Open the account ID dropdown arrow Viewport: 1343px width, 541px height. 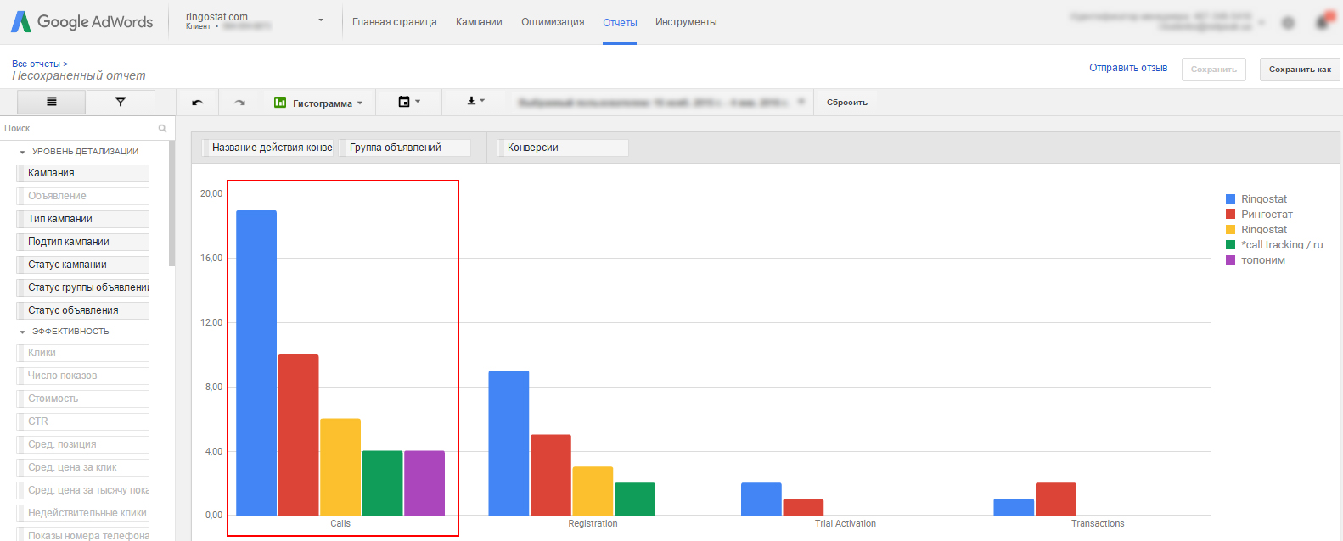point(1262,23)
